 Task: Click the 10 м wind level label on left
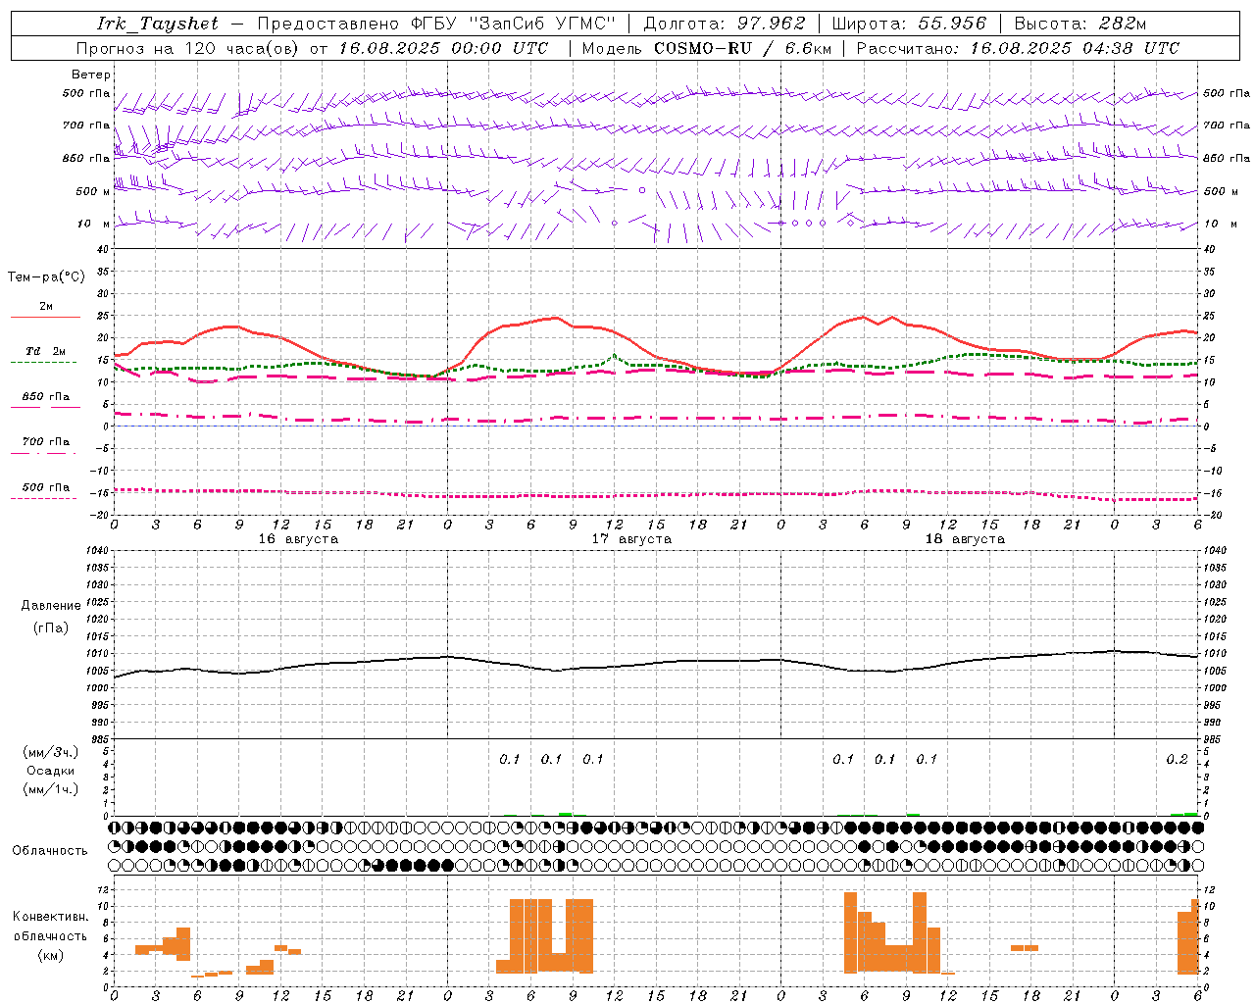(94, 224)
